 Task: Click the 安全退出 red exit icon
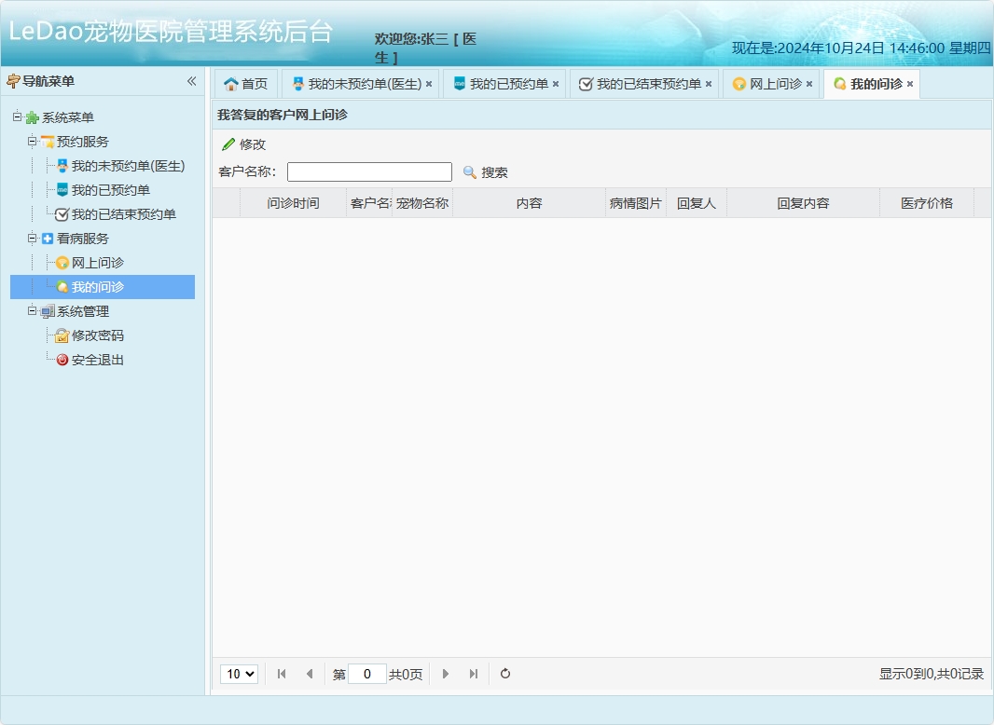point(61,360)
